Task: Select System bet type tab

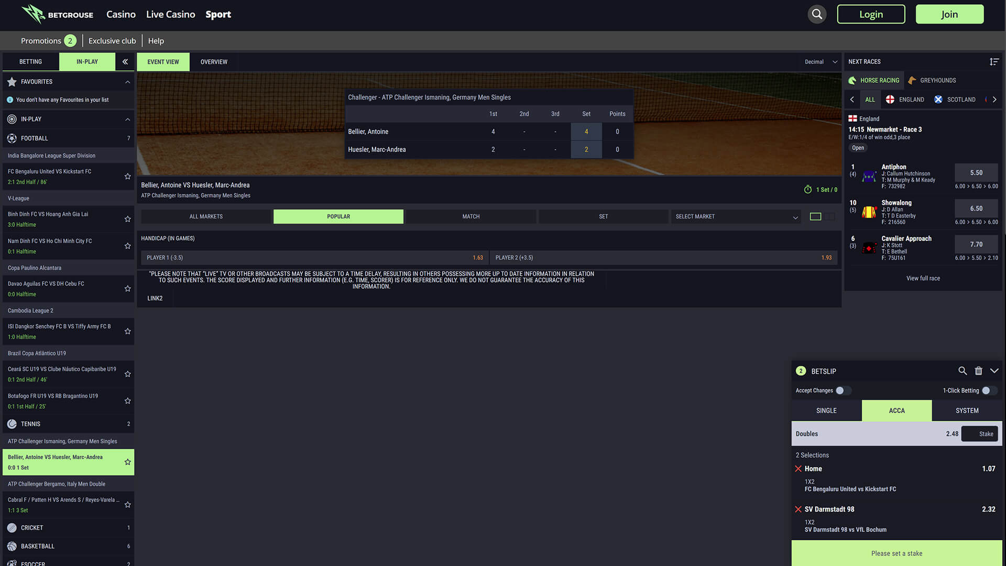Action: coord(967,411)
